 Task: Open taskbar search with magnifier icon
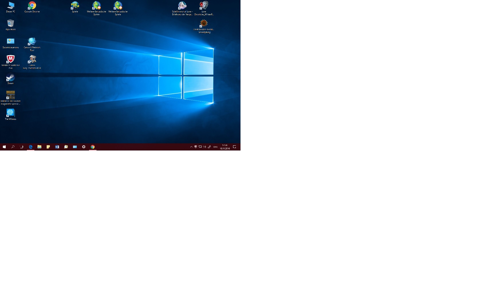click(x=13, y=147)
